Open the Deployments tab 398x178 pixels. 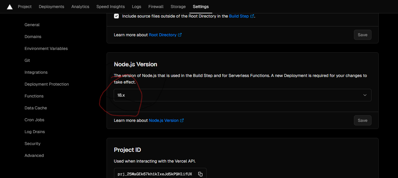(51, 7)
